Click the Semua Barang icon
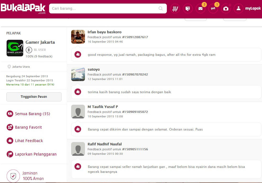Viewport: 262px width, 183px height. pos(10,114)
